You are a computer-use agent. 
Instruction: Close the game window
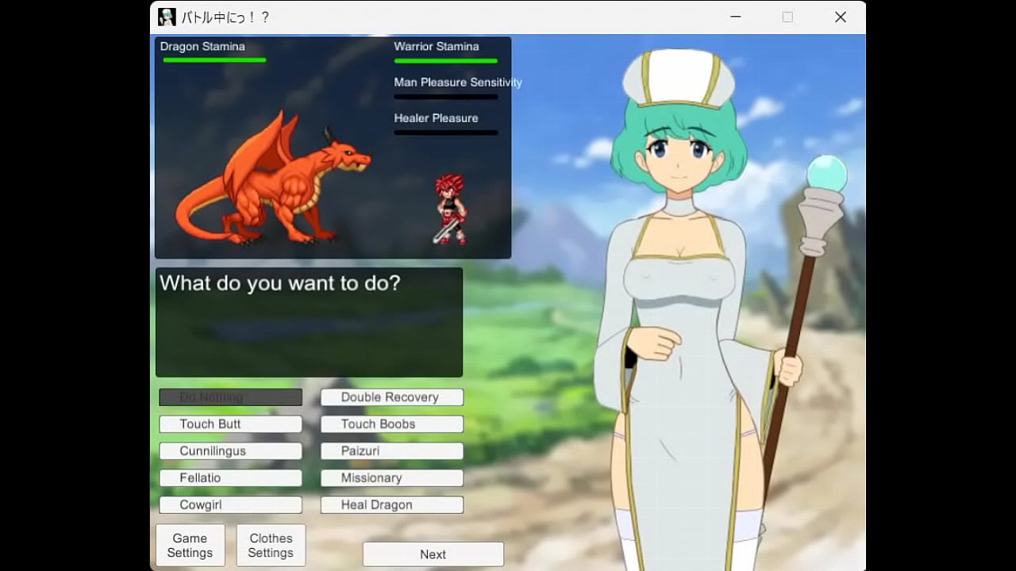coord(840,17)
